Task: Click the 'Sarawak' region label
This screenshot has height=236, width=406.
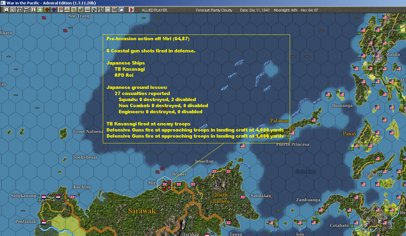Action: coord(142,211)
